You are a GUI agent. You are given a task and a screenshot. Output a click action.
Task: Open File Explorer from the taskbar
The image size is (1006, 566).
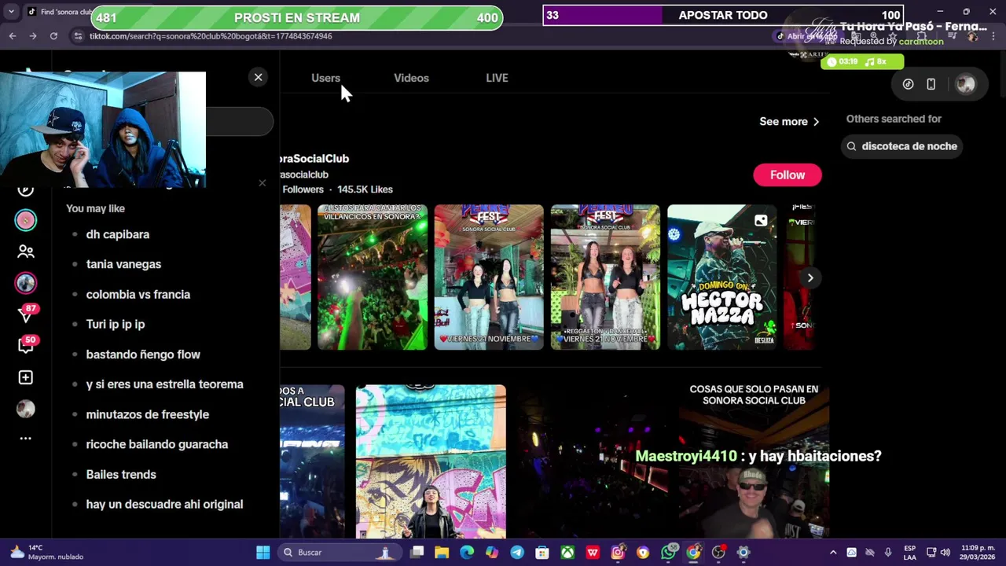click(442, 553)
